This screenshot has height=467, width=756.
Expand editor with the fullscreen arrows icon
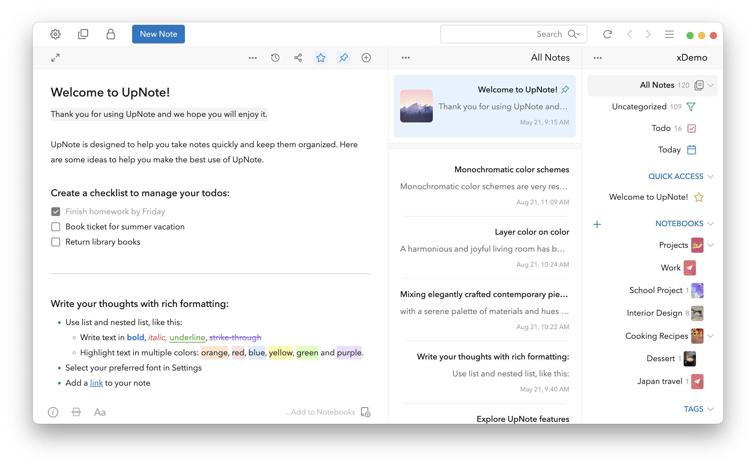[x=55, y=58]
